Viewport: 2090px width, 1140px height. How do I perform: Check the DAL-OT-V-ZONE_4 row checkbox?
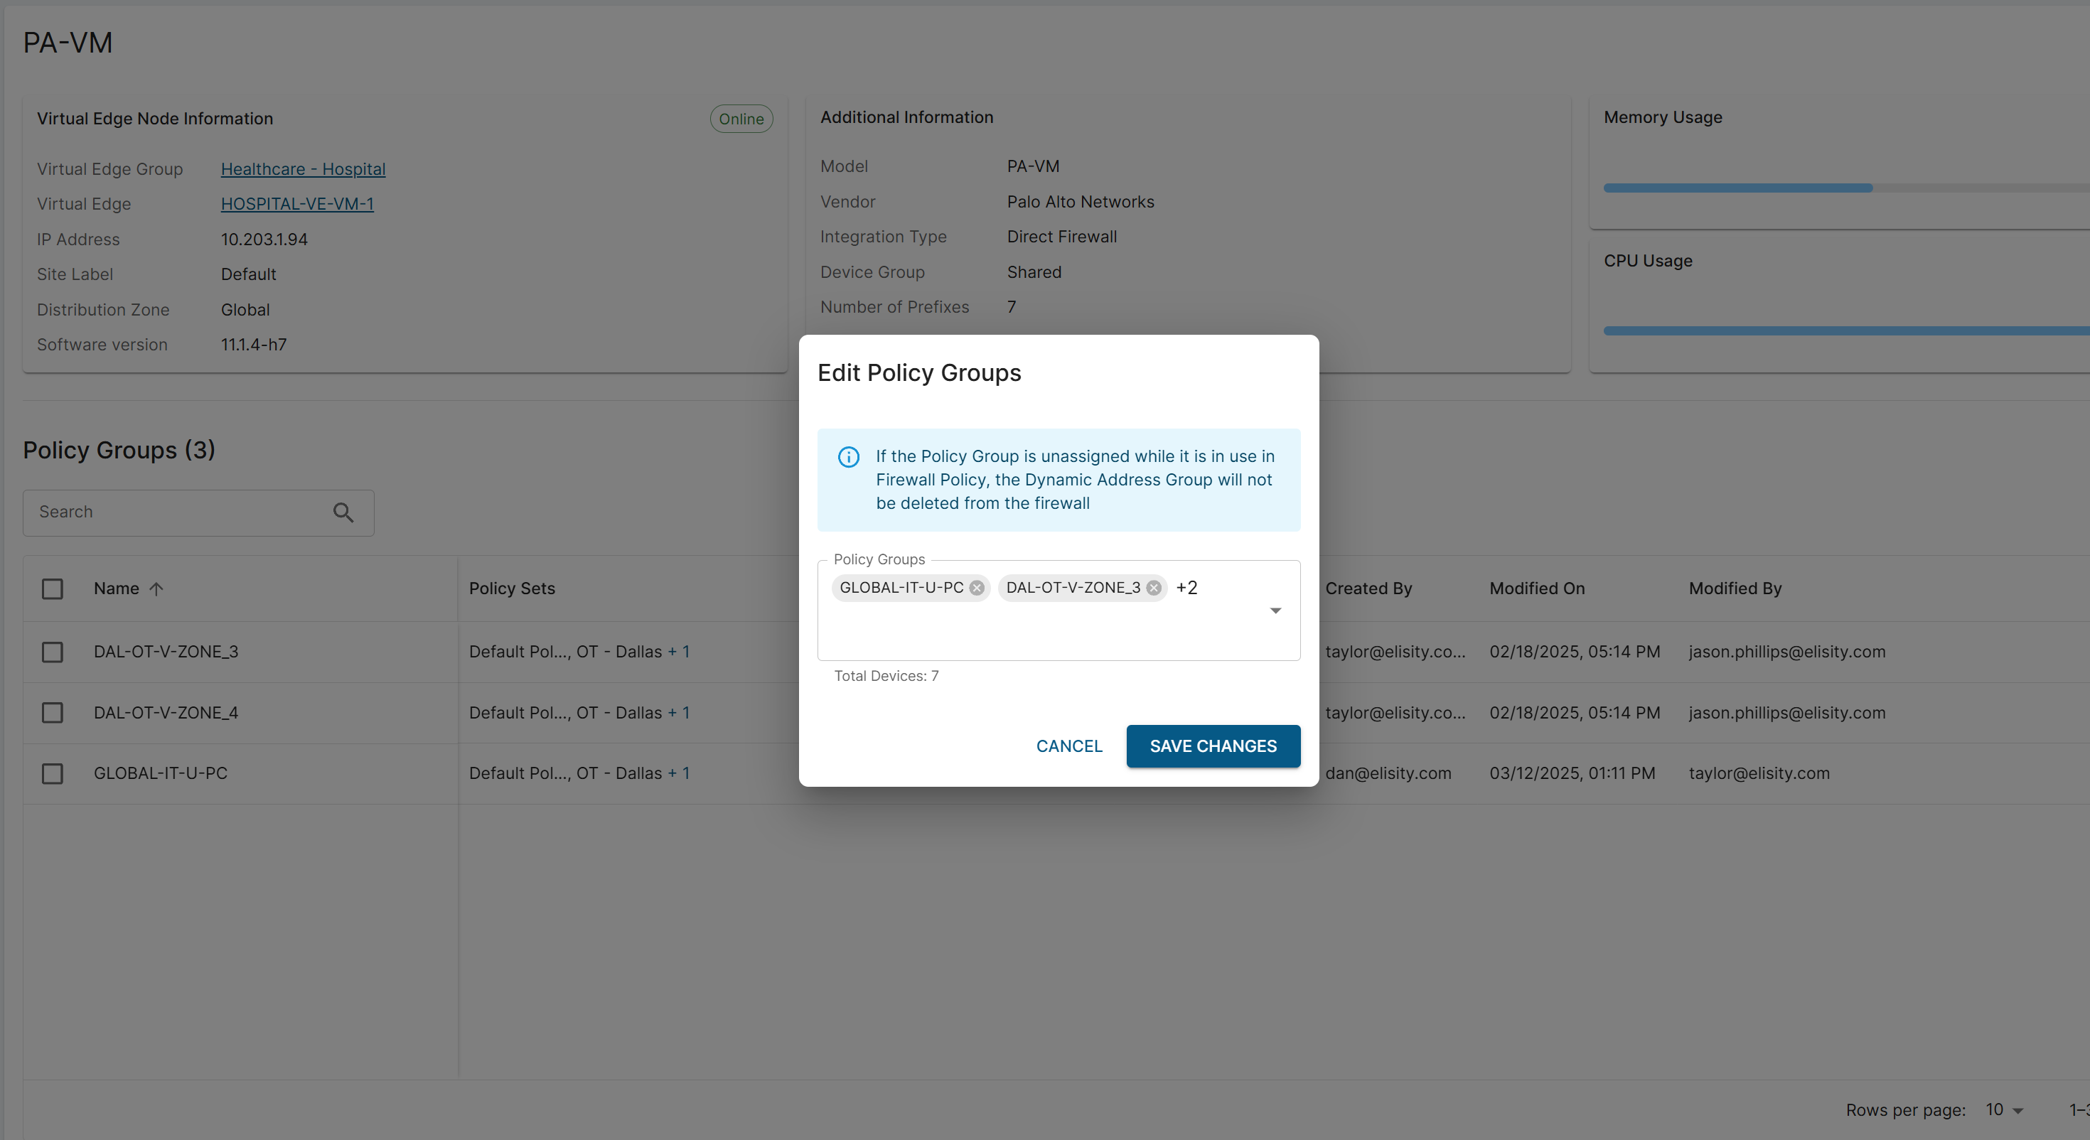click(53, 713)
